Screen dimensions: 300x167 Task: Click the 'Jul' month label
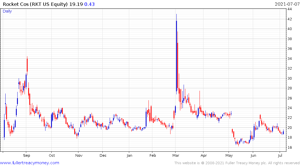[280, 155]
